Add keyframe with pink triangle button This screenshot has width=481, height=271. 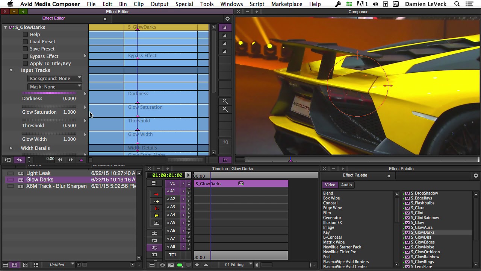(x=81, y=160)
